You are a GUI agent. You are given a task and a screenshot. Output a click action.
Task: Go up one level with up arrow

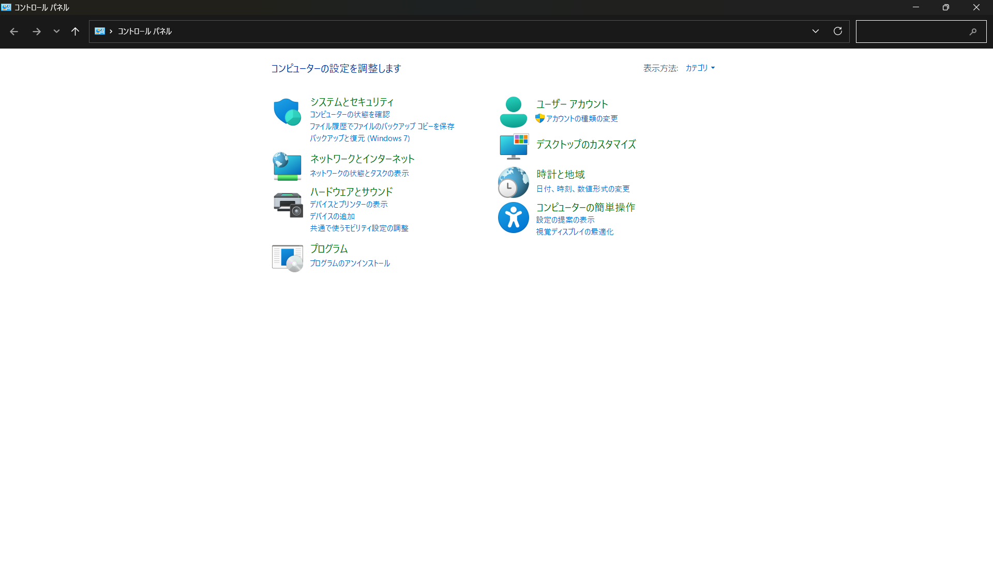pyautogui.click(x=75, y=32)
